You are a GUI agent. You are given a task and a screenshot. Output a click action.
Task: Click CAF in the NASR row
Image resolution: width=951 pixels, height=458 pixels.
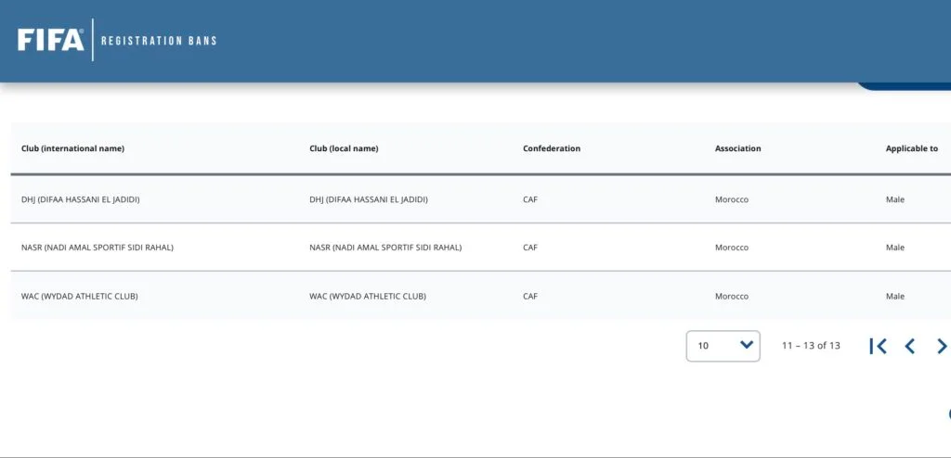coord(530,248)
